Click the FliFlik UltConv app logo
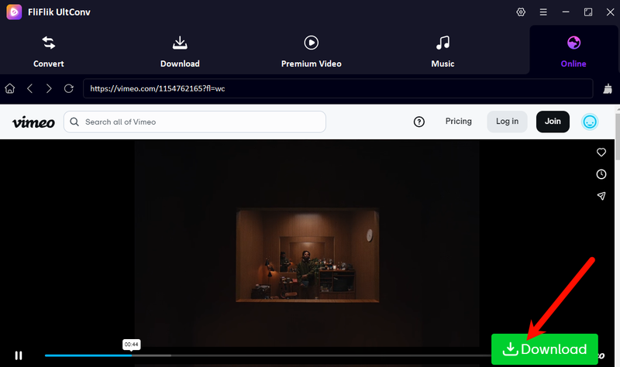This screenshot has width=620, height=367. tap(14, 12)
